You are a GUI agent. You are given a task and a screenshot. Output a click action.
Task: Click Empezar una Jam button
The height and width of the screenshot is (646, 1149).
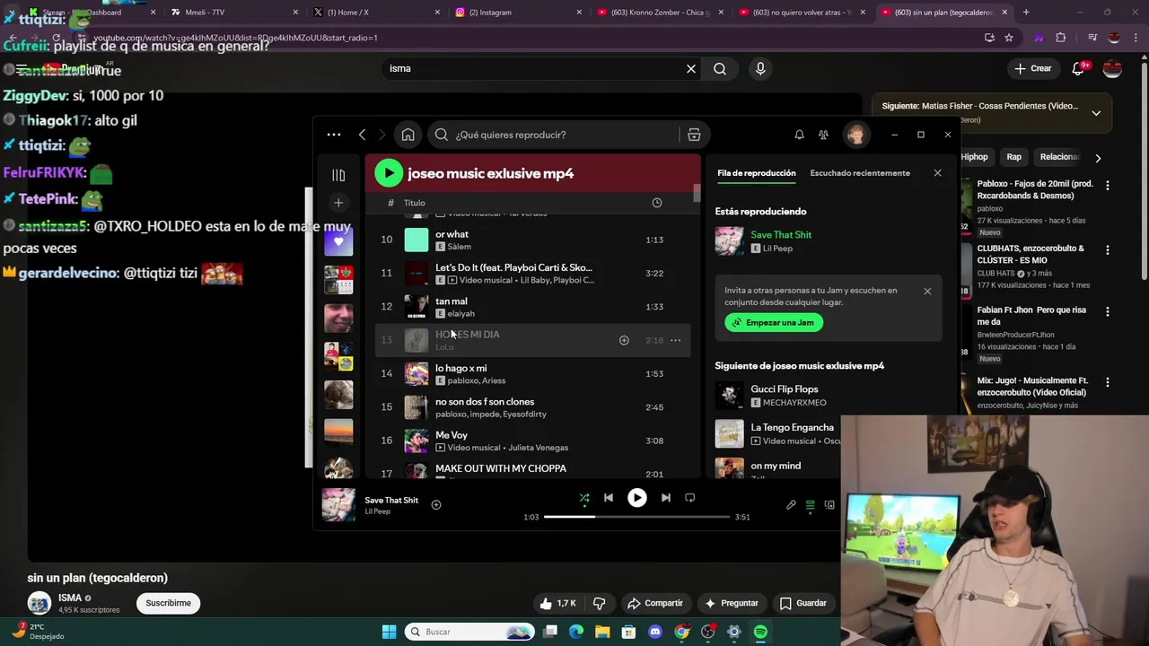point(774,322)
